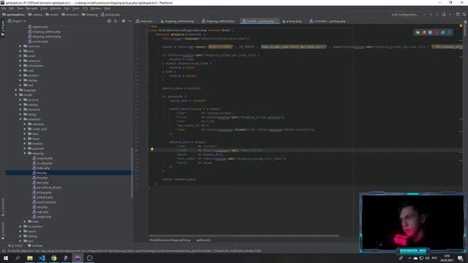Click expand/collapse all icon in Project panel
The image size is (468, 263).
[116, 21]
